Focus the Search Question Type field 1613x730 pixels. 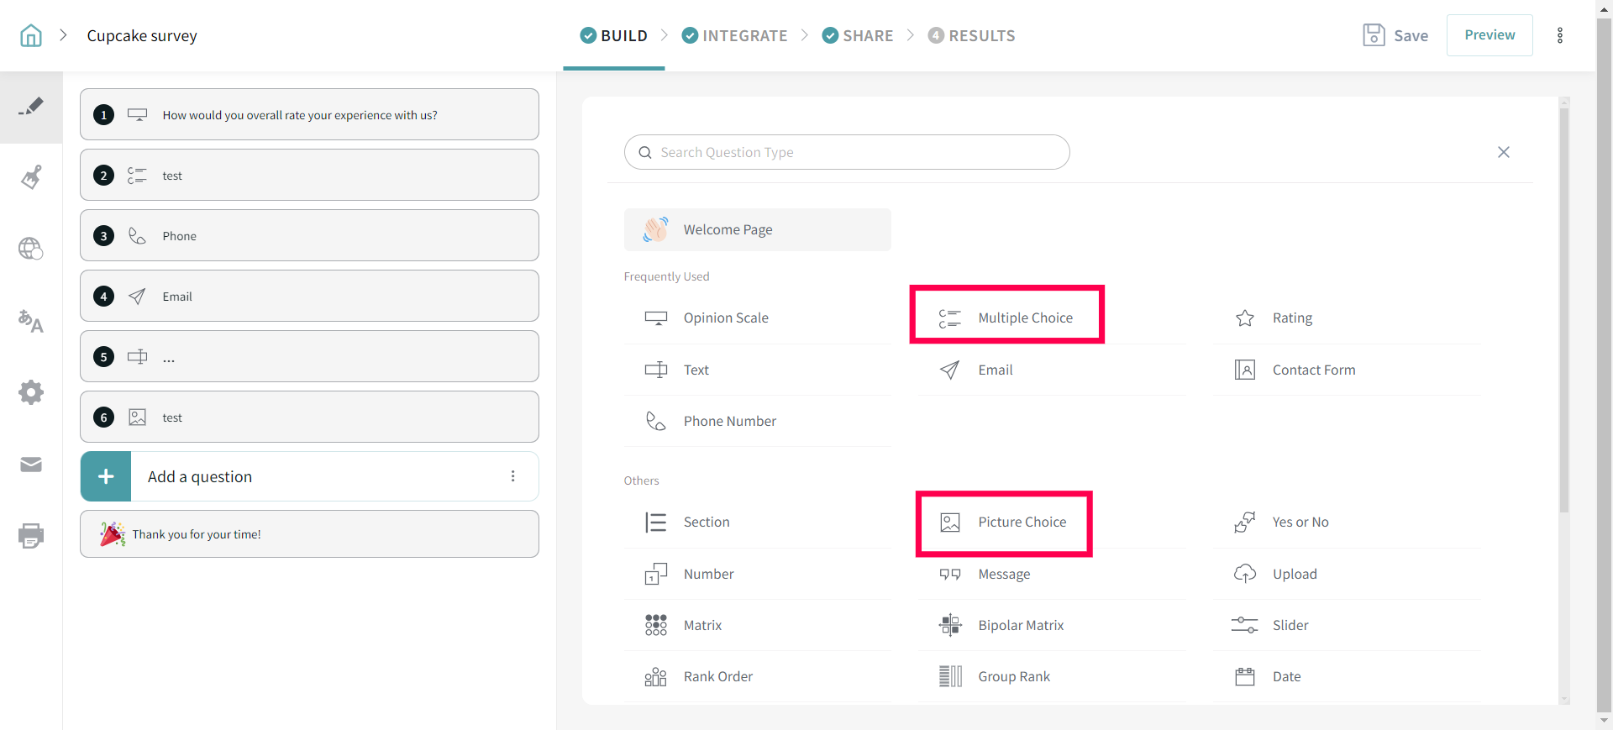(x=847, y=152)
